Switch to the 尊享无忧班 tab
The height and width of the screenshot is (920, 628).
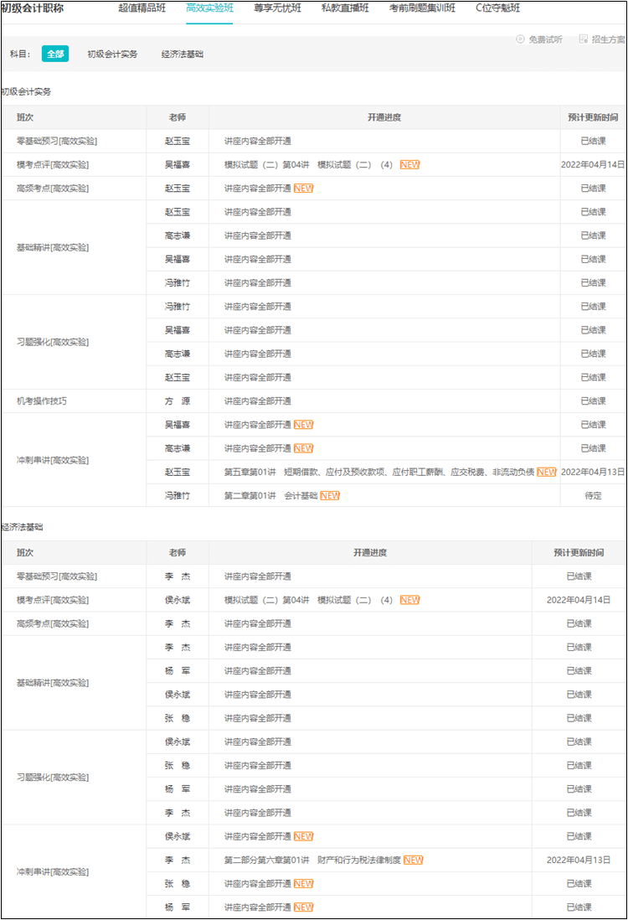(277, 8)
